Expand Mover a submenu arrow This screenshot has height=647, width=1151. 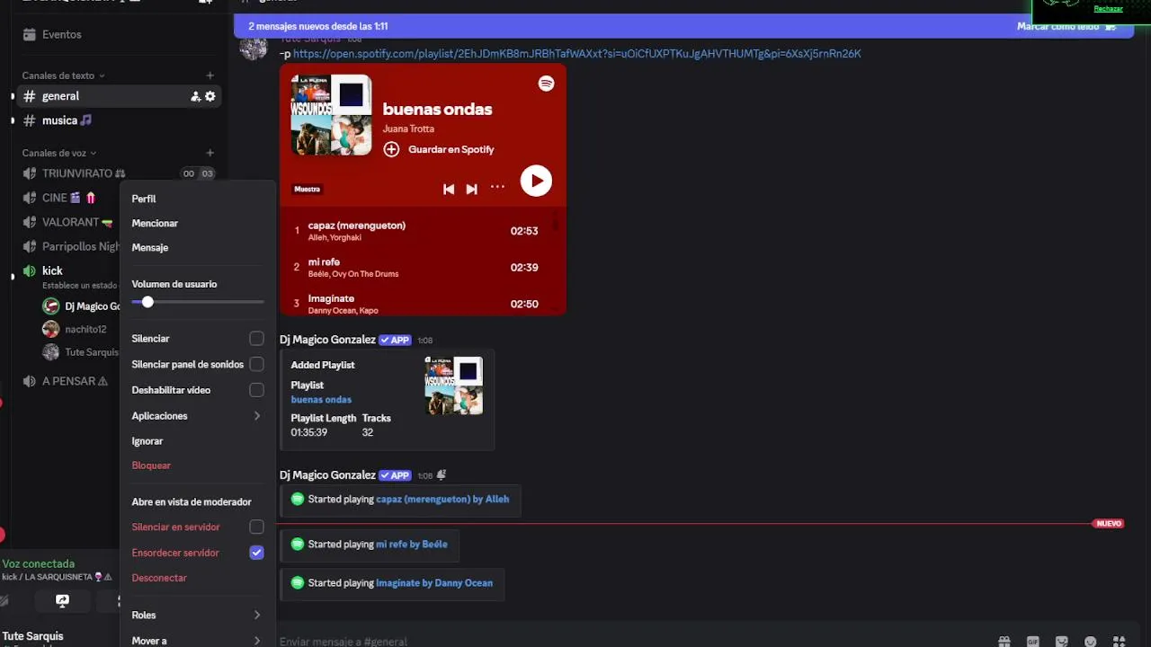click(257, 641)
